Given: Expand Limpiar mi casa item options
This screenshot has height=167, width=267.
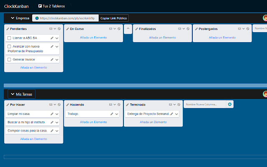Looking at the screenshot, I should pos(57,114).
